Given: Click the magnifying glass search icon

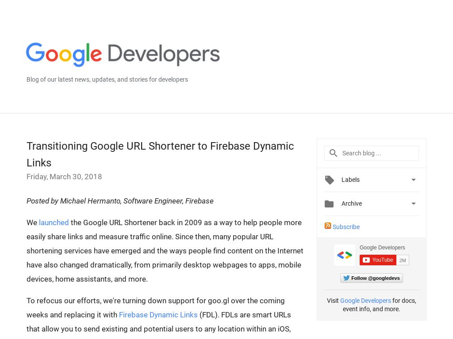Looking at the screenshot, I should 334,153.
